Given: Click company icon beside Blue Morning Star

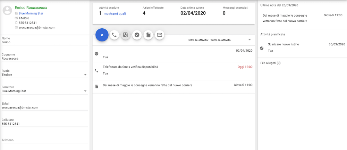Looking at the screenshot, I should point(16,13).
